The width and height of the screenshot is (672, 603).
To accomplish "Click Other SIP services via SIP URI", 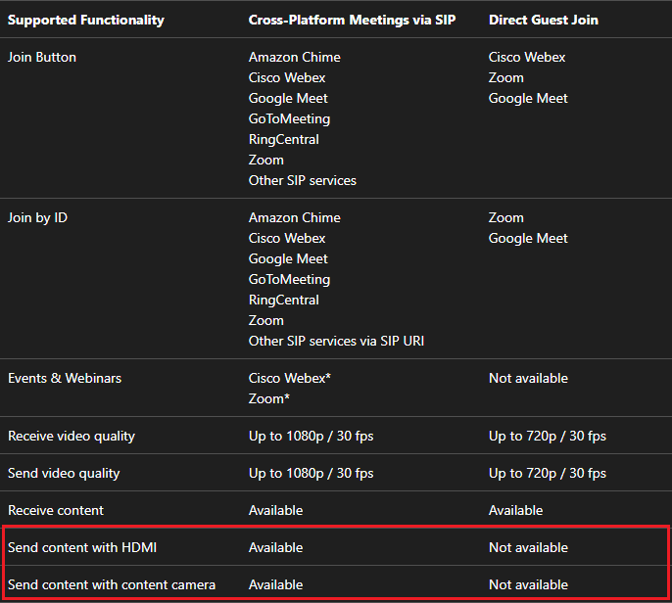I will 336,341.
